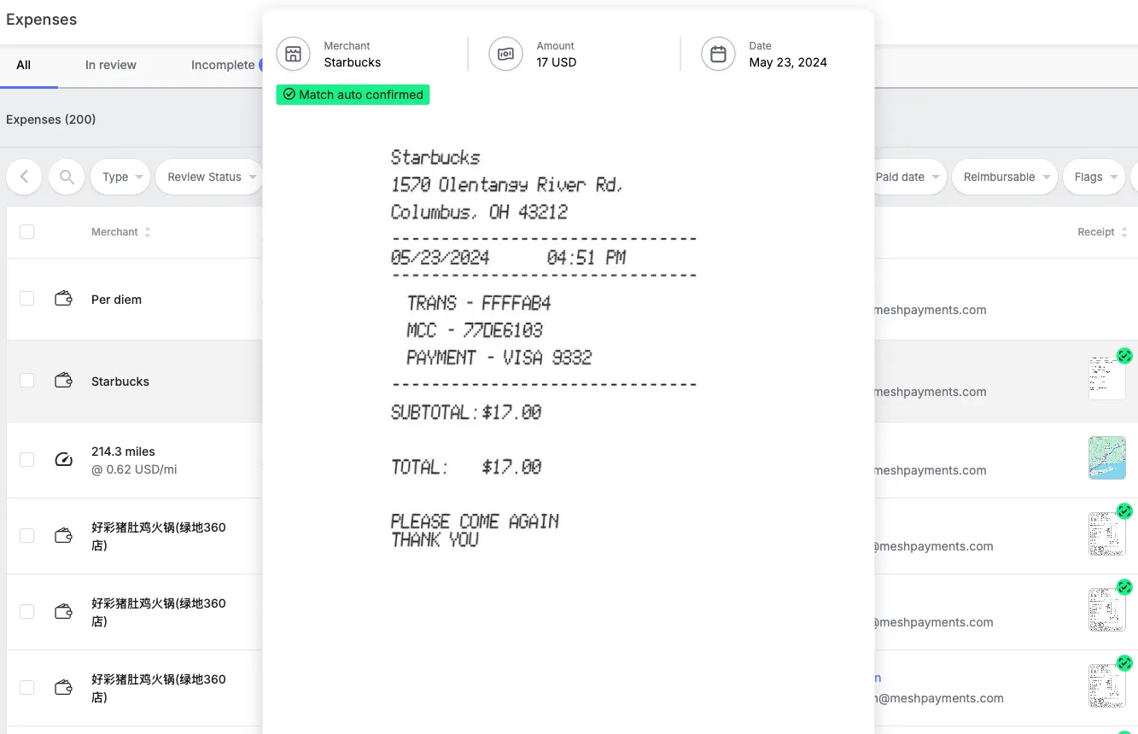Viewport: 1138px width, 734px height.
Task: Open the Incomplete tab
Action: click(223, 65)
